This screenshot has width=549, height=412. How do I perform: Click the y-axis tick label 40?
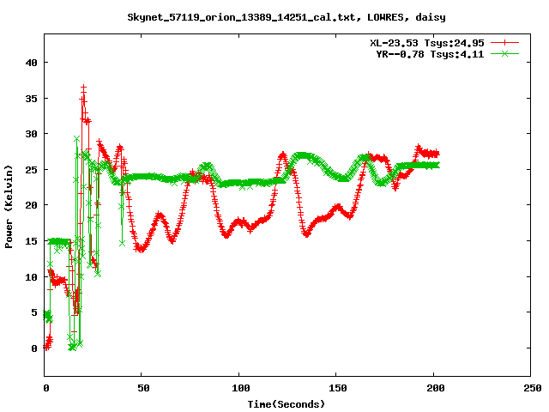click(31, 63)
